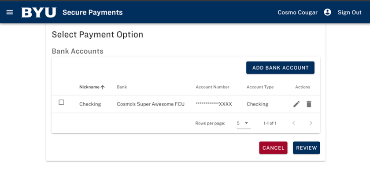
Task: Sort table by Nickname column header
Action: [89, 87]
